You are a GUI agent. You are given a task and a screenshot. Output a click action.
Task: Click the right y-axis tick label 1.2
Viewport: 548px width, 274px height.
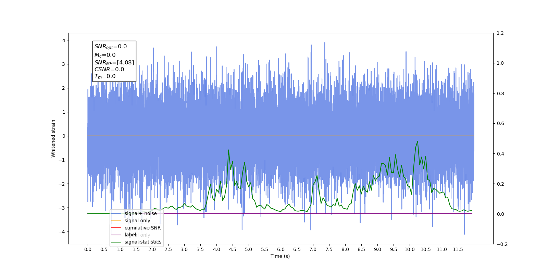[500, 33]
